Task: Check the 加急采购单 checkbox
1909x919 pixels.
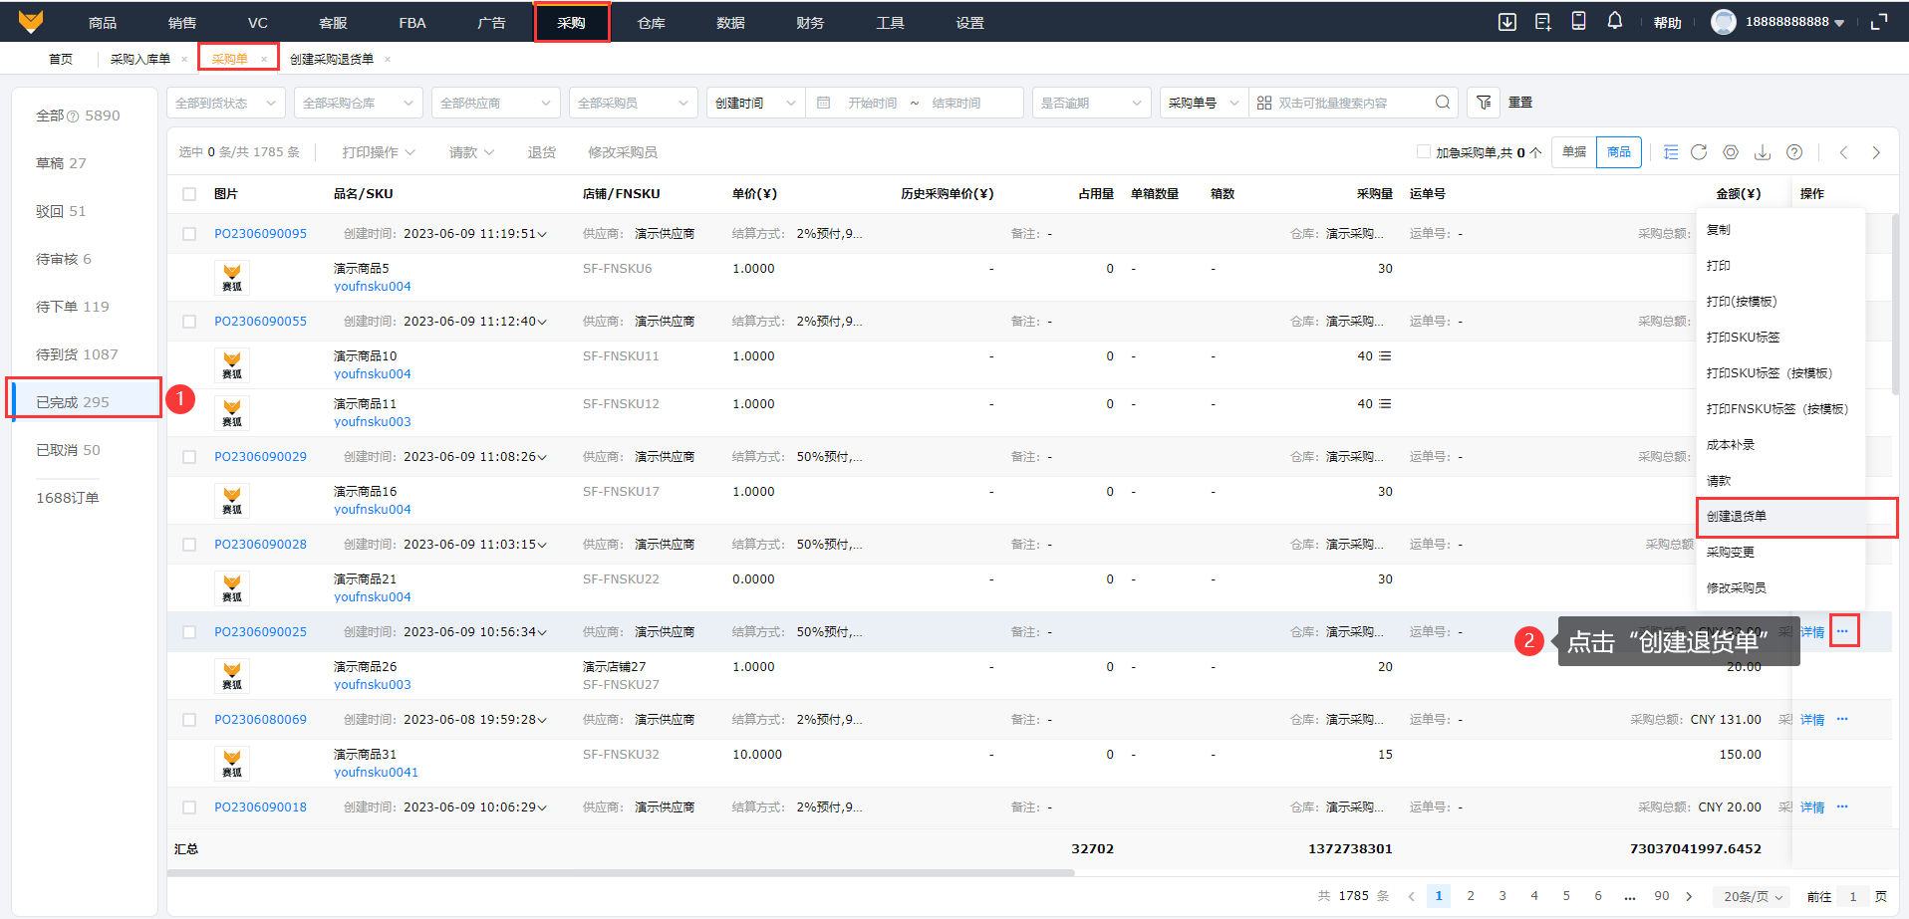Action: click(x=1423, y=152)
